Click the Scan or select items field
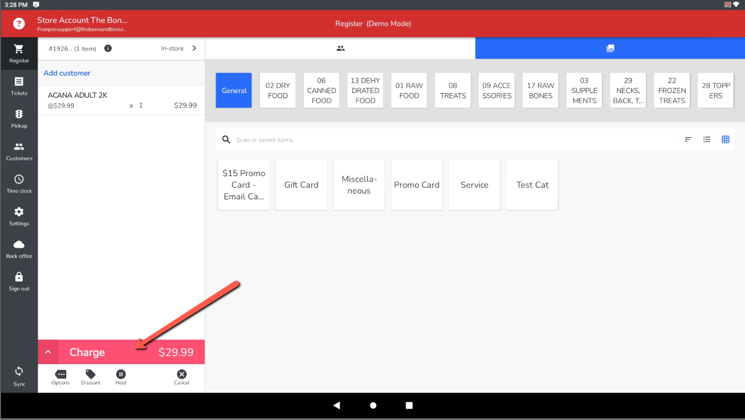This screenshot has width=745, height=420. 454,140
